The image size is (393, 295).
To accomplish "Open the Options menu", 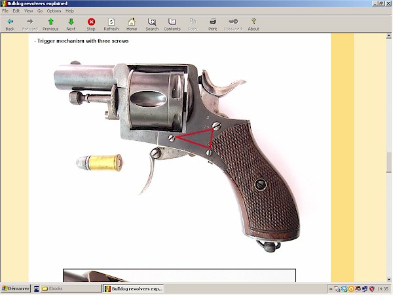I will tap(54, 11).
